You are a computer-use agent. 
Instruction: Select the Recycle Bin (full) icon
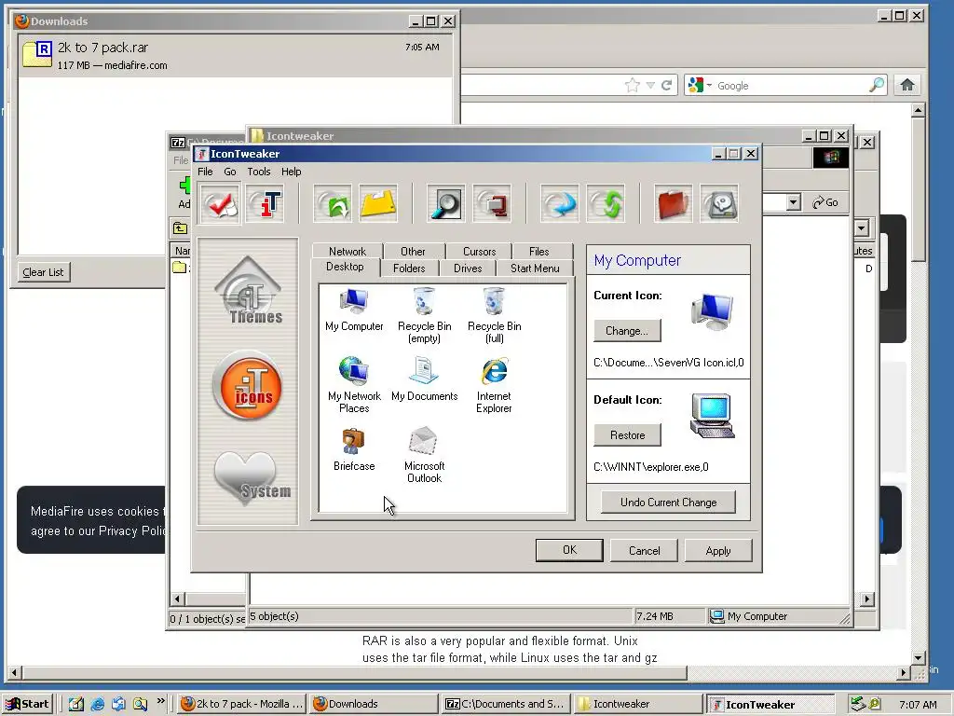coord(494,315)
